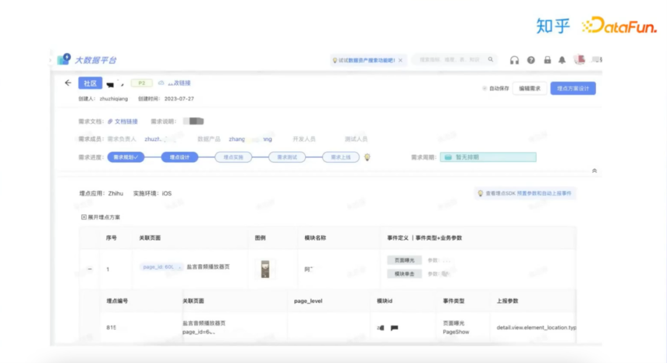Open notifications via the bell icon

(563, 60)
